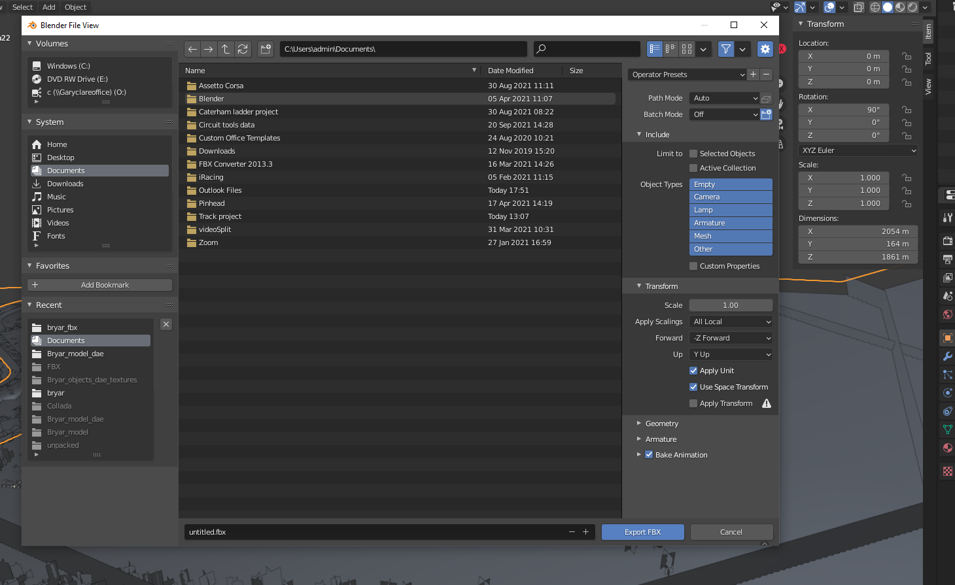Switch to thumbnail display mode
The width and height of the screenshot is (955, 585).
[687, 49]
